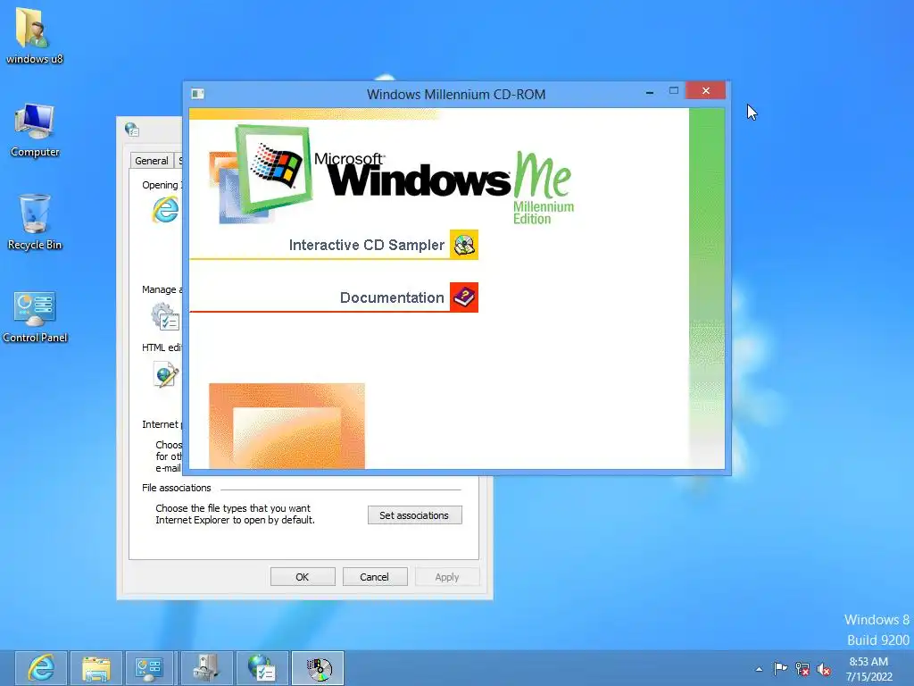Click Set associations button
This screenshot has height=686, width=914.
[414, 515]
